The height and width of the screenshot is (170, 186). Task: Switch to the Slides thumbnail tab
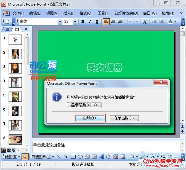(17, 29)
